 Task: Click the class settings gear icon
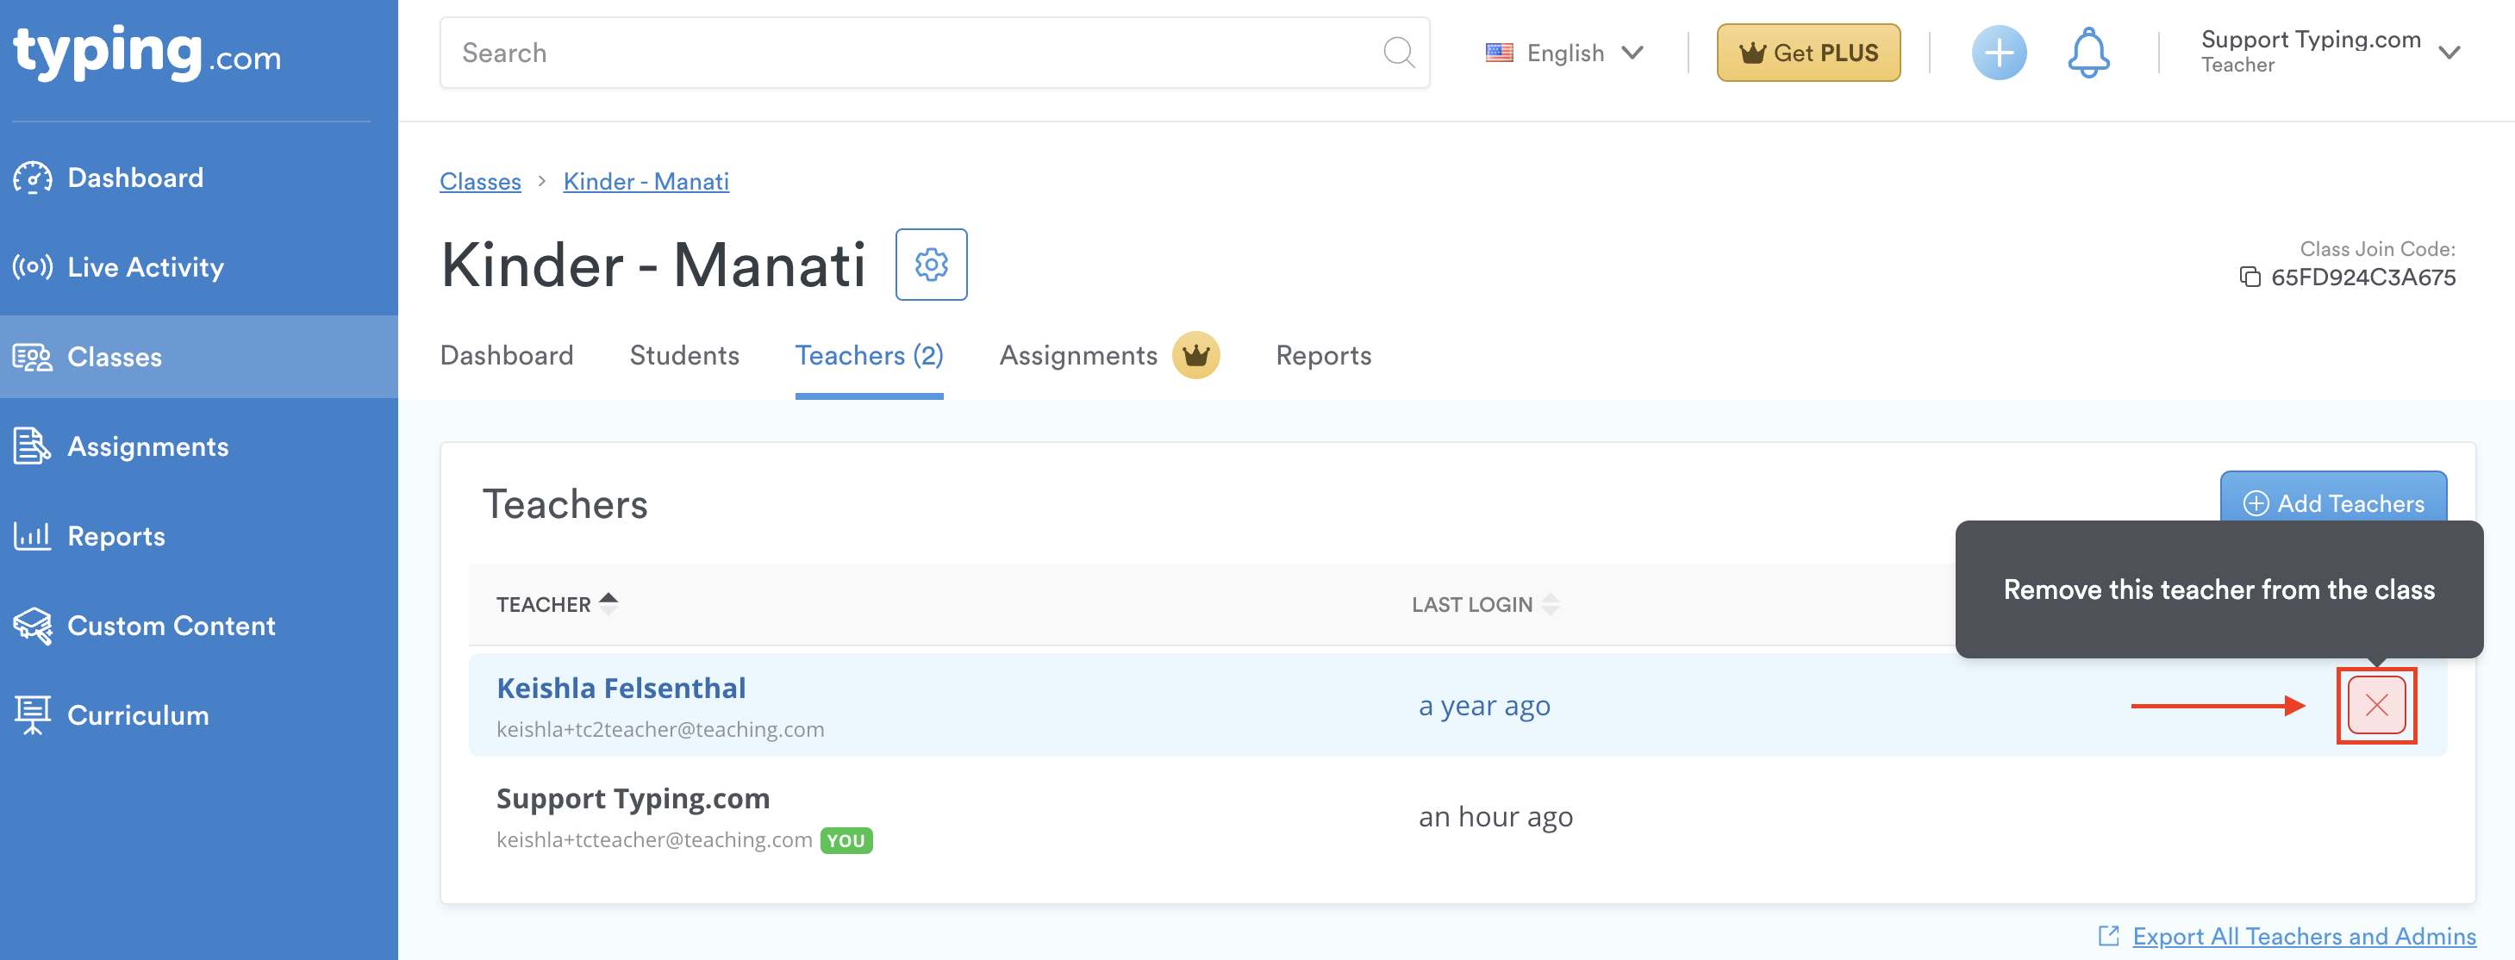(x=931, y=265)
